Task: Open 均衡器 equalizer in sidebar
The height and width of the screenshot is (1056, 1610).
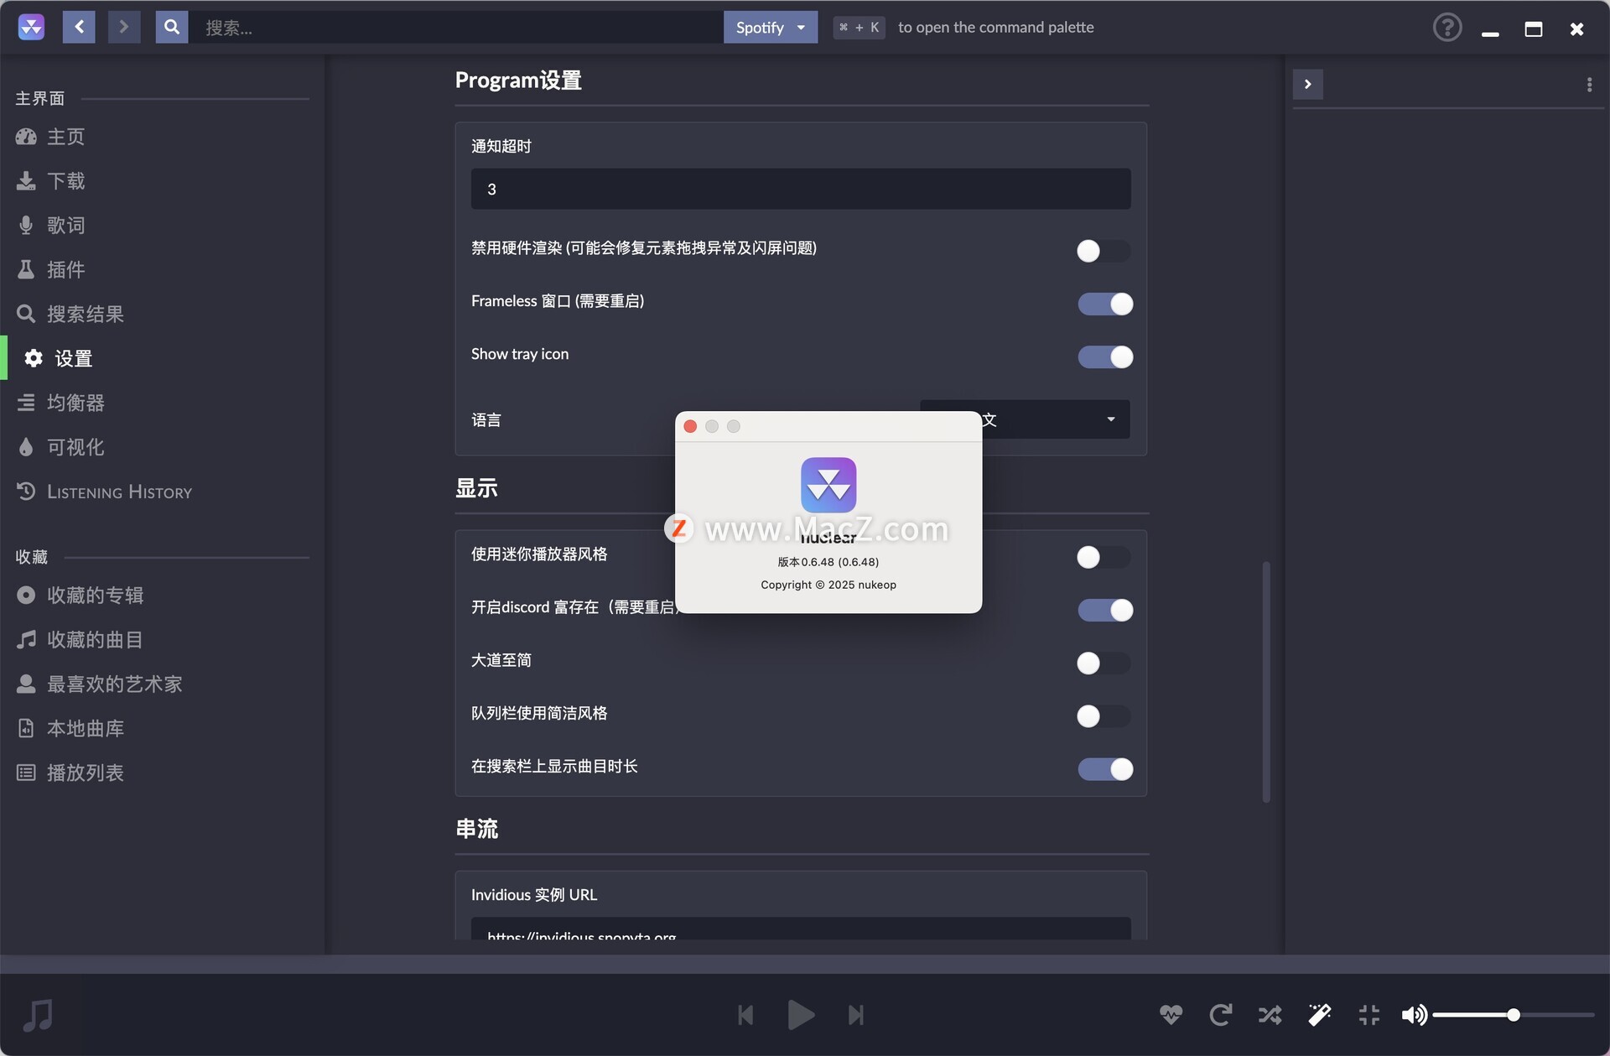Action: (60, 403)
